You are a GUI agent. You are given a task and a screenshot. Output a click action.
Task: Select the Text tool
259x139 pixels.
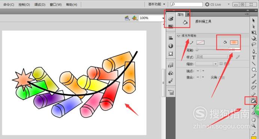coord(254,58)
